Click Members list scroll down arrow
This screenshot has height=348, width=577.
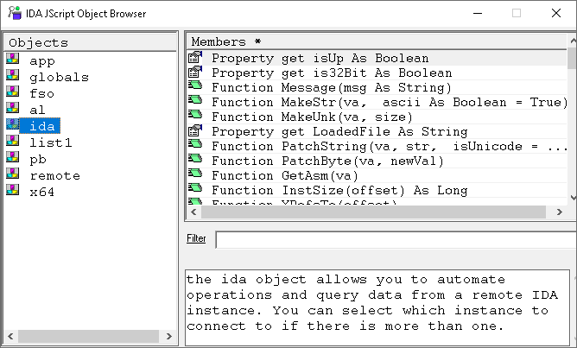572,198
